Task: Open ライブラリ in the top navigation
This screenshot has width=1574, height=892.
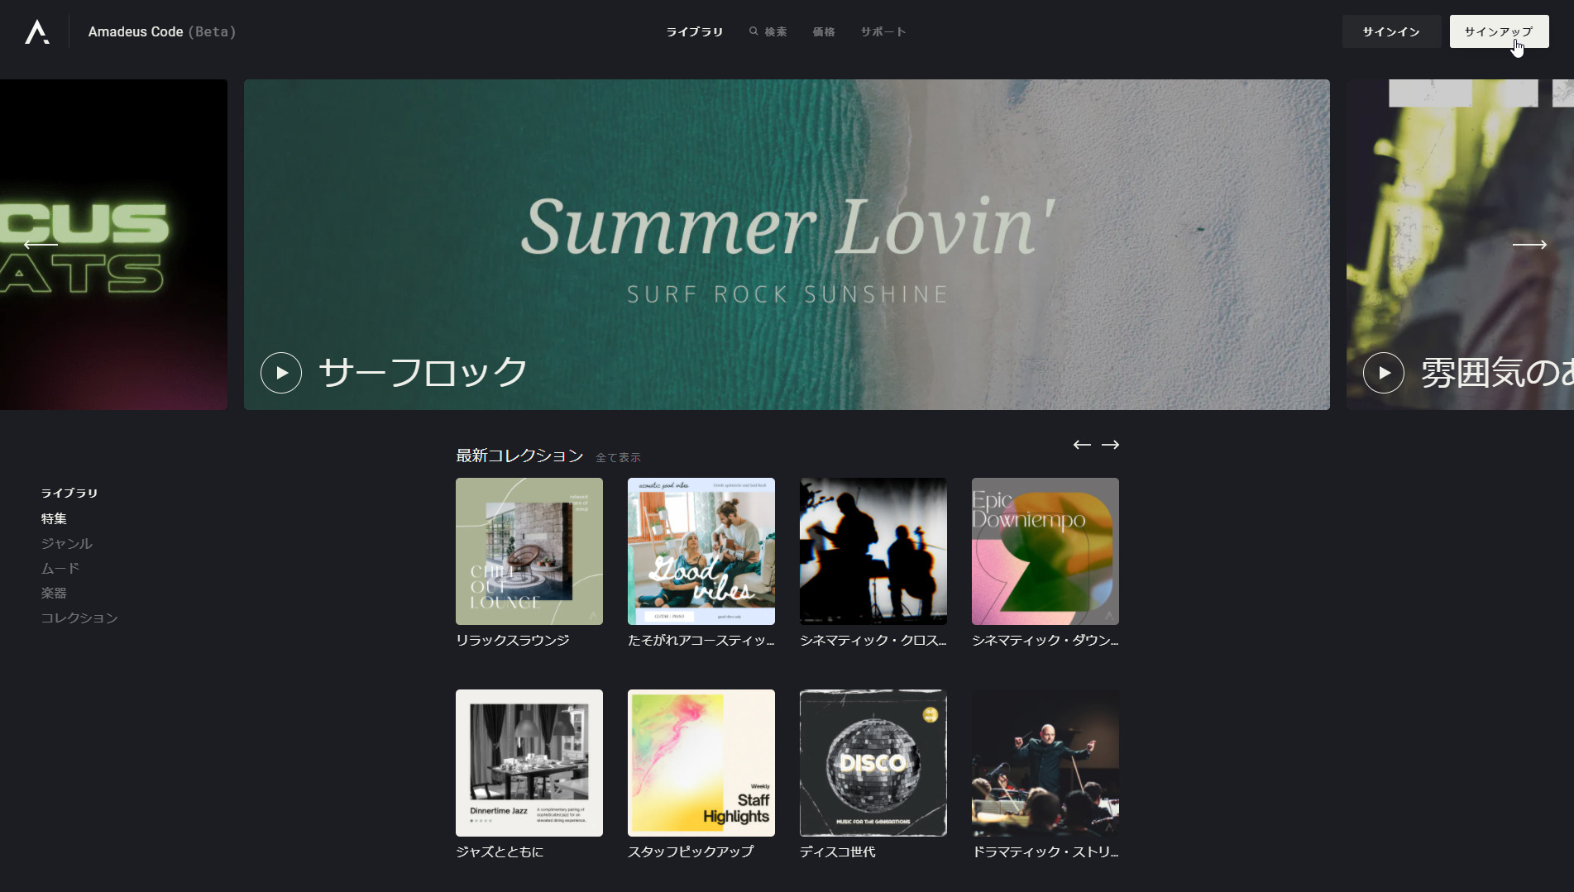Action: 695,31
